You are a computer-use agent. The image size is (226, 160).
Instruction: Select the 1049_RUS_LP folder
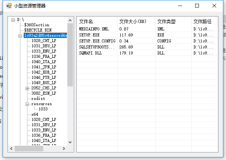tap(44, 83)
